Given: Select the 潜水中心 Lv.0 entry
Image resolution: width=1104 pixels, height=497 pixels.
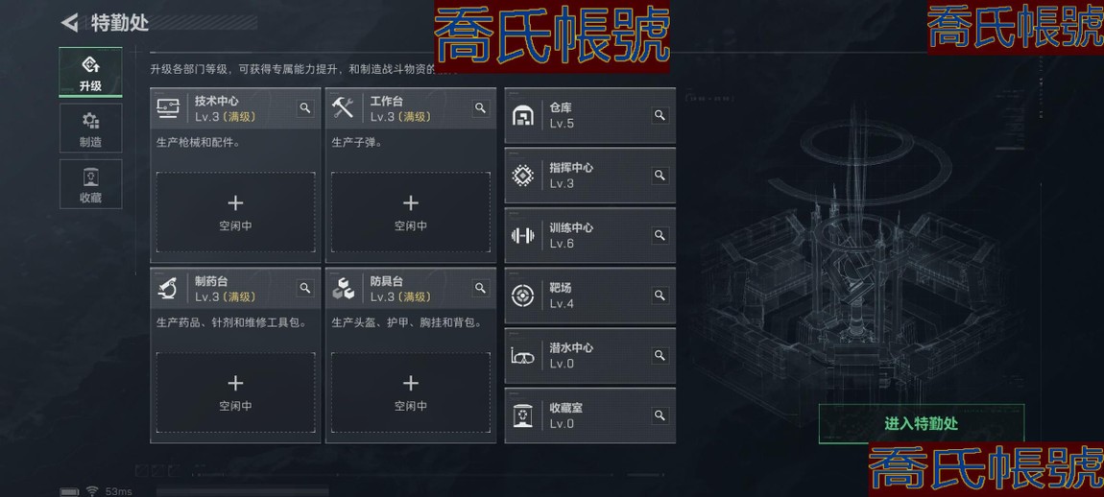Looking at the screenshot, I should tap(590, 356).
